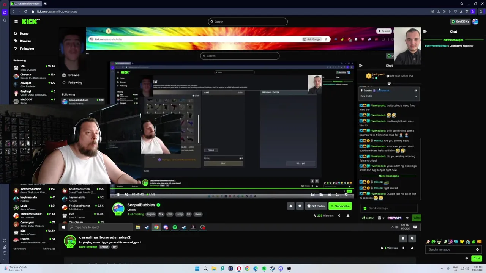This screenshot has height=273, width=486.
Task: Go to the Kick logo home page
Action: click(x=31, y=22)
